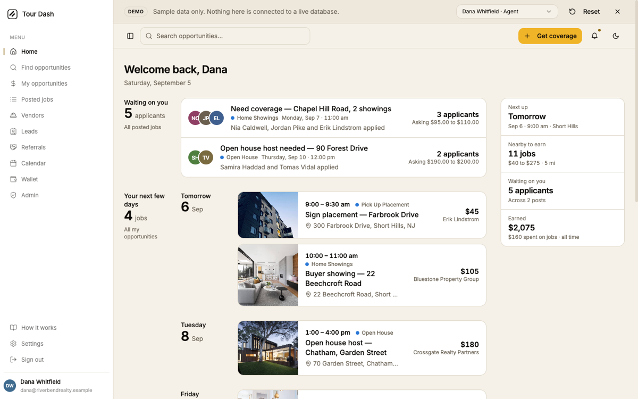Click location pin beside 70 Garden Street
Viewport: 638px width, 399px height.
(308, 363)
